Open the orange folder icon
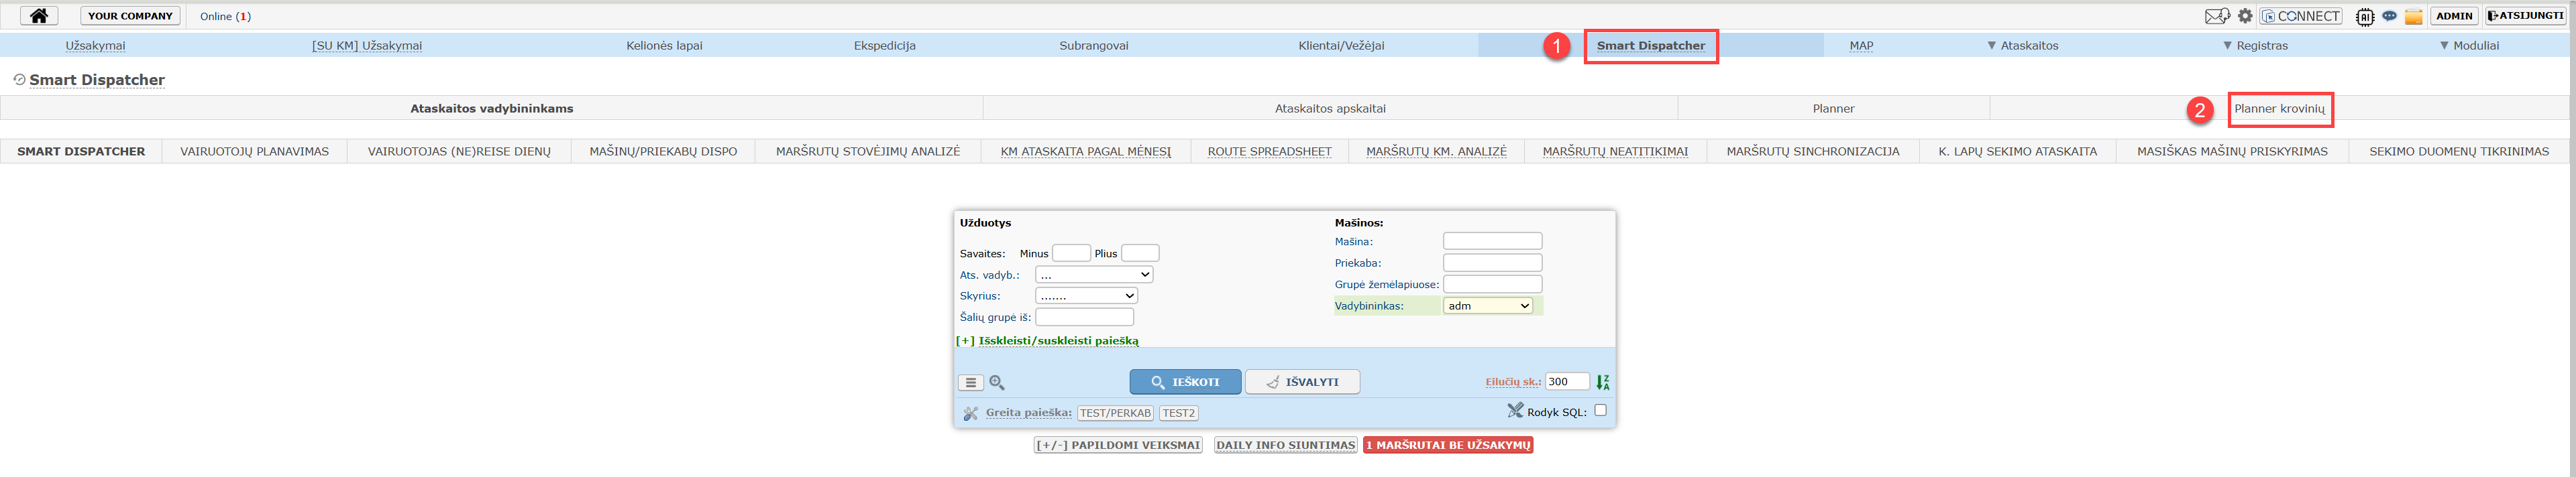 2413,16
